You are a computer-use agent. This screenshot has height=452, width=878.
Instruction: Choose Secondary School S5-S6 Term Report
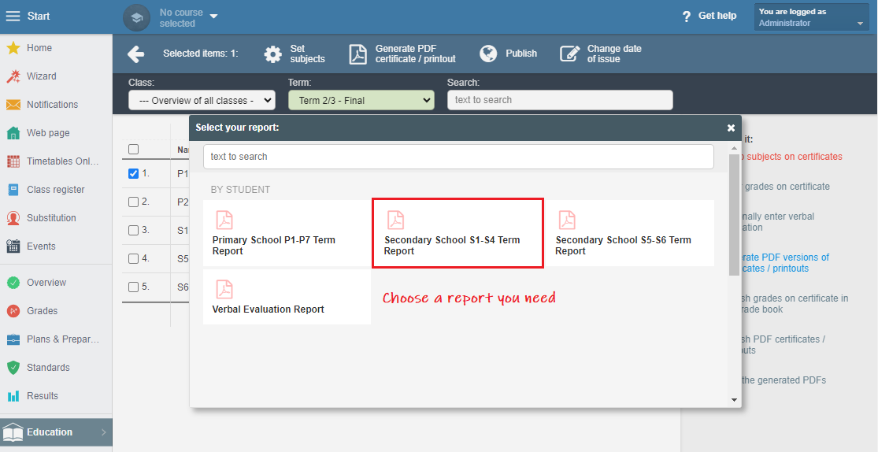629,234
